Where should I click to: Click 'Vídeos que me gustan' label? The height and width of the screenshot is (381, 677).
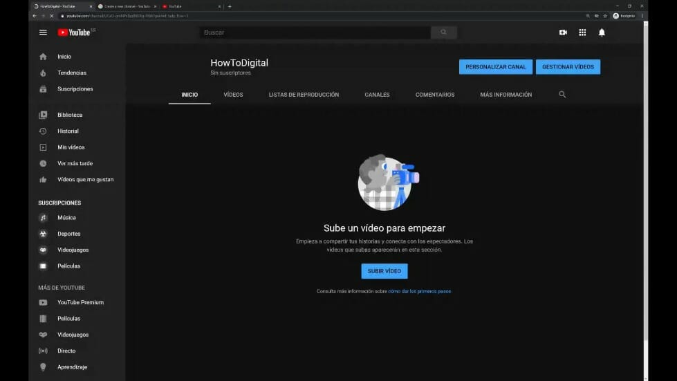pos(86,180)
